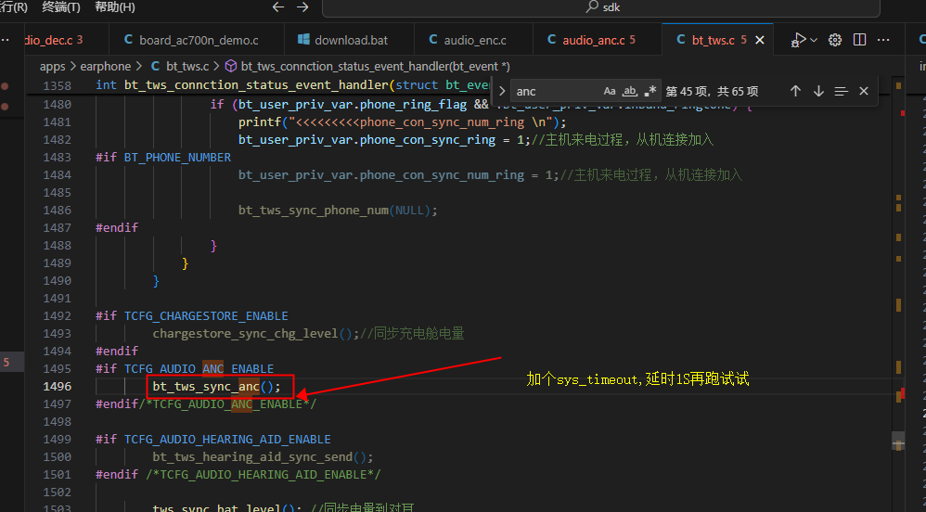Open the run button dropdown arrow
This screenshot has width=926, height=512.
[814, 40]
